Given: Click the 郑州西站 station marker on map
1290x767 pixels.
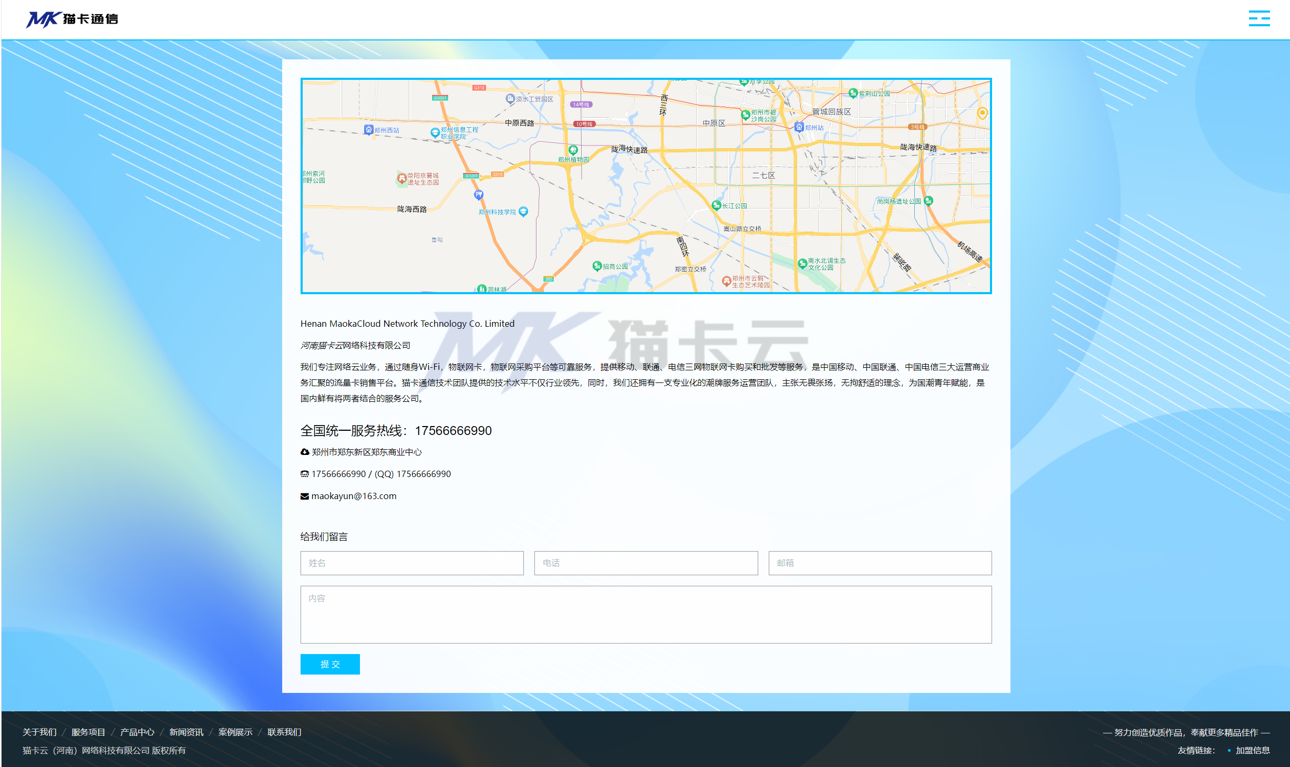Looking at the screenshot, I should 369,130.
